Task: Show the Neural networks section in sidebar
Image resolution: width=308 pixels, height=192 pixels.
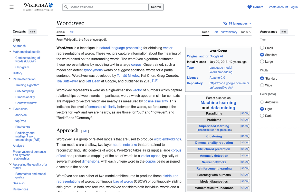Action: click(x=245, y=162)
